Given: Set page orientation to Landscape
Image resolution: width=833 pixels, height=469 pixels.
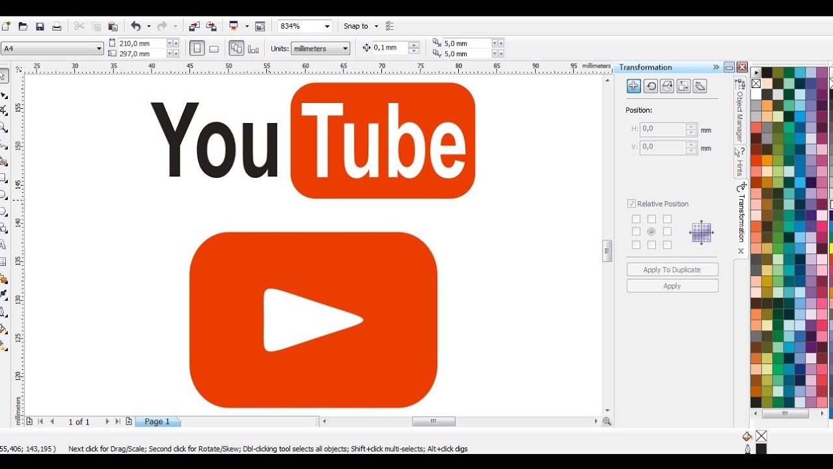Looking at the screenshot, I should (213, 48).
